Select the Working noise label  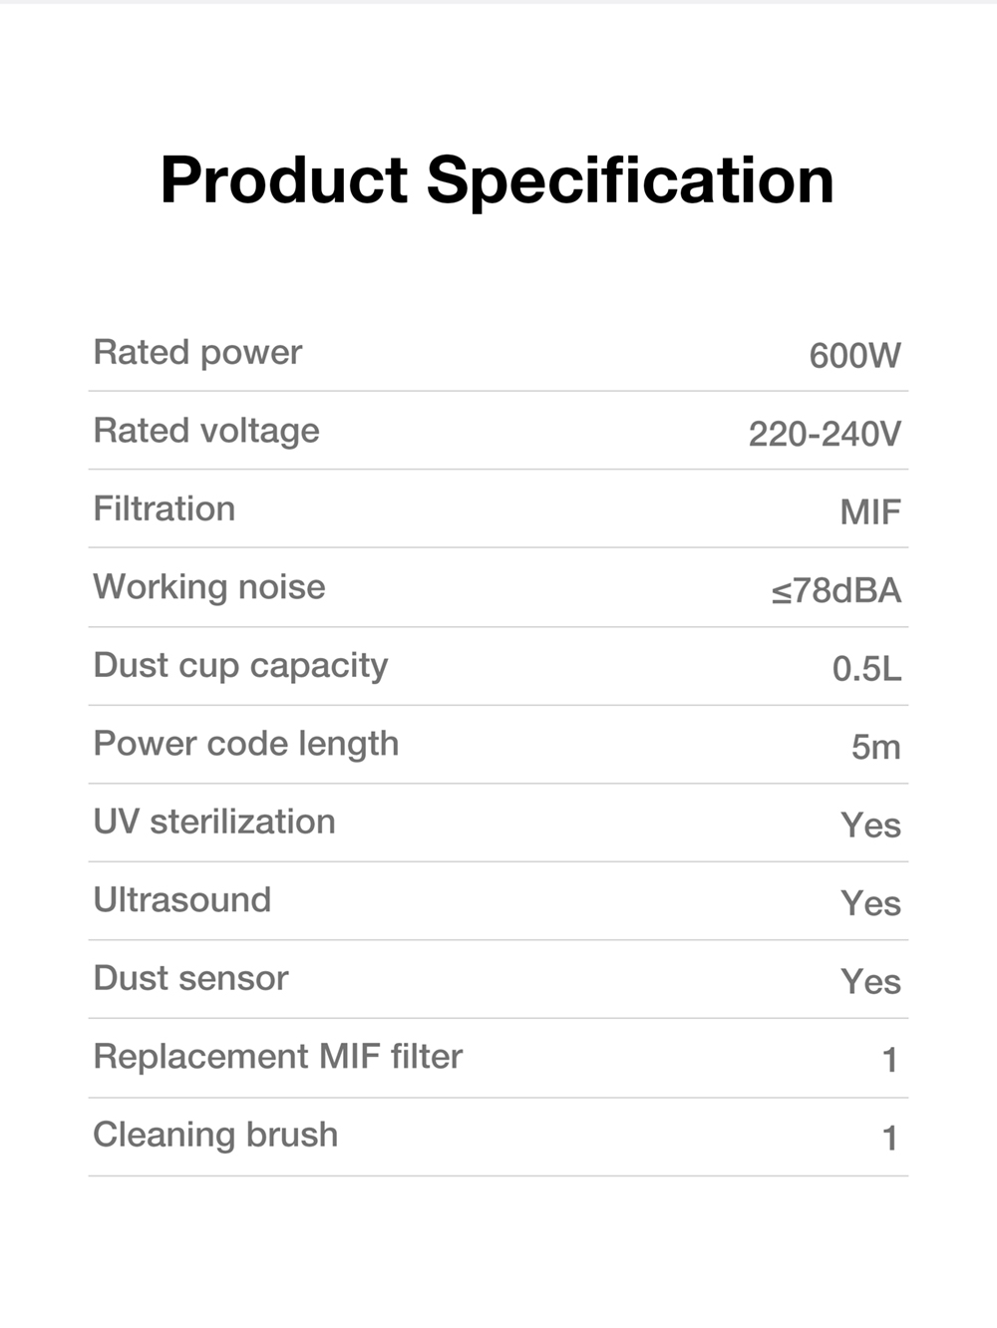pos(209,587)
